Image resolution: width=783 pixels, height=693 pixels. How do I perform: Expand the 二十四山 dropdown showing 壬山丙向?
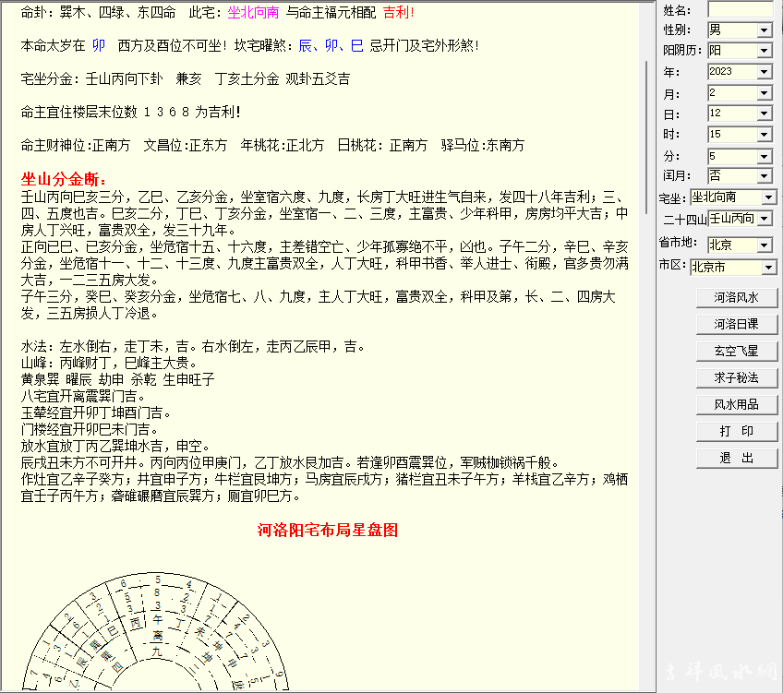pos(764,219)
